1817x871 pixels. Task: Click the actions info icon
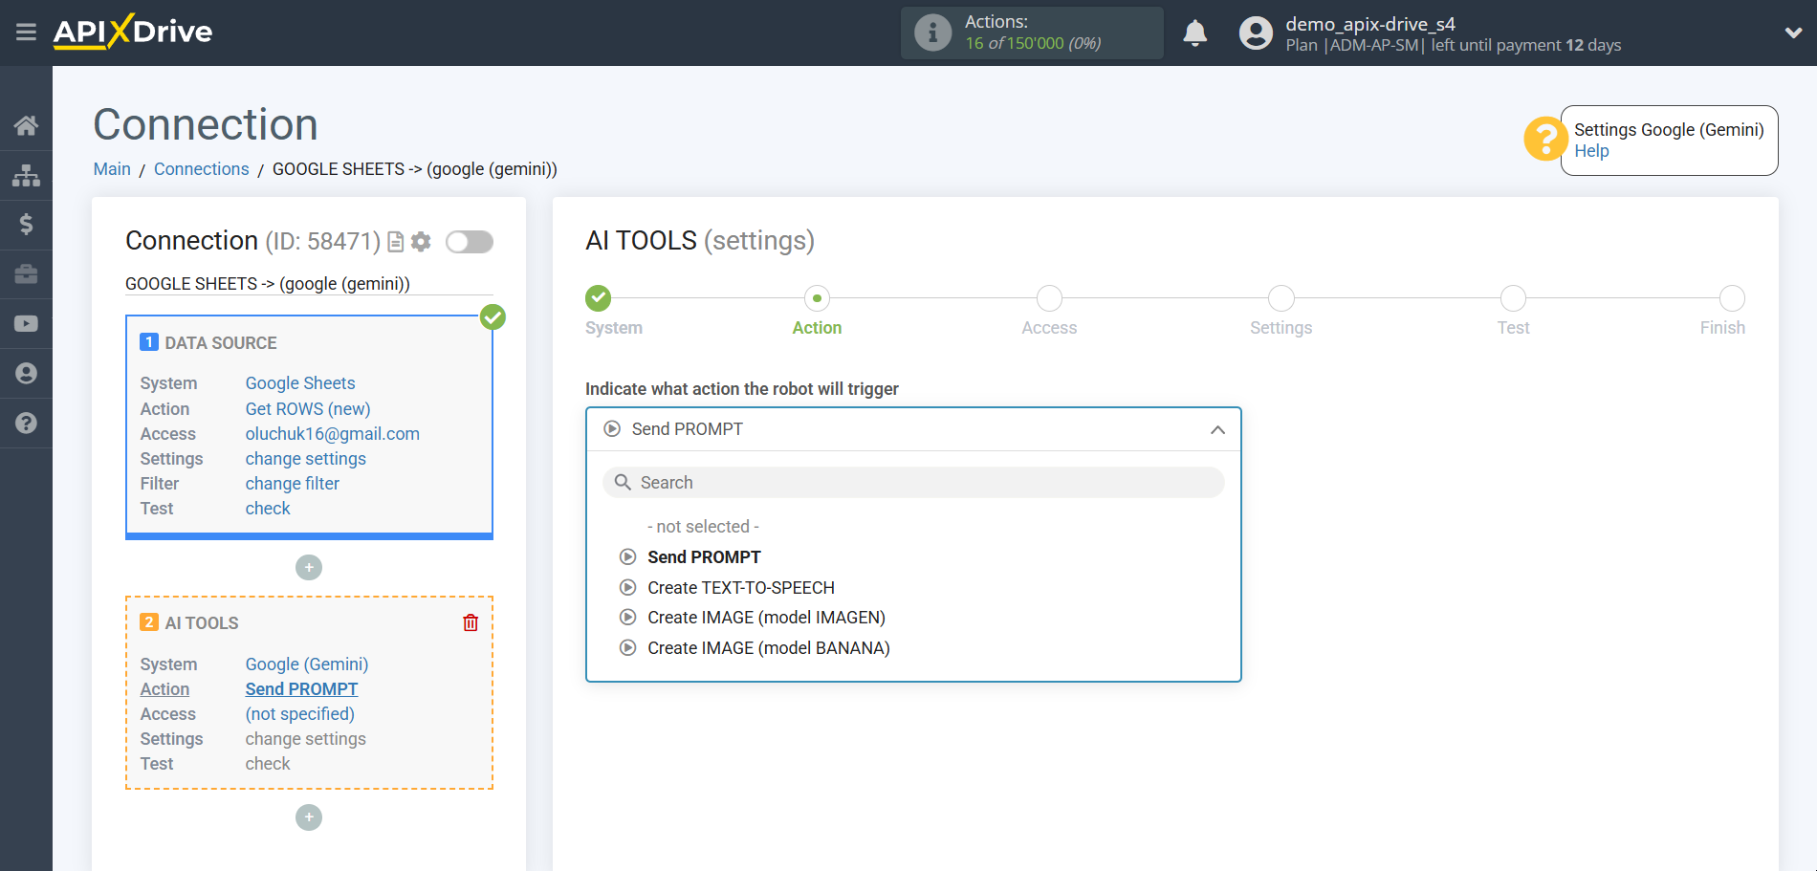click(932, 33)
